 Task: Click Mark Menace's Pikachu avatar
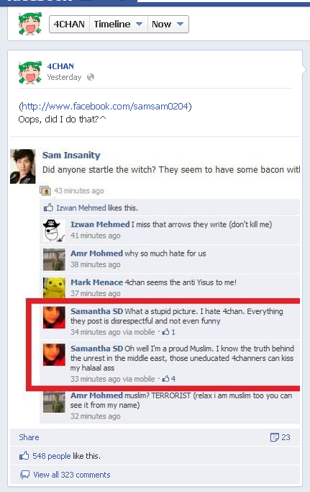coord(54,287)
